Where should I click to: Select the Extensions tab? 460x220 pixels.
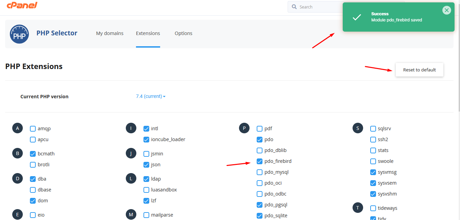click(148, 33)
